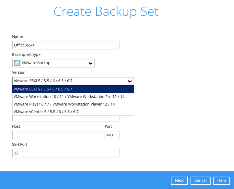
Task: Click the Next button
Action: (179, 180)
